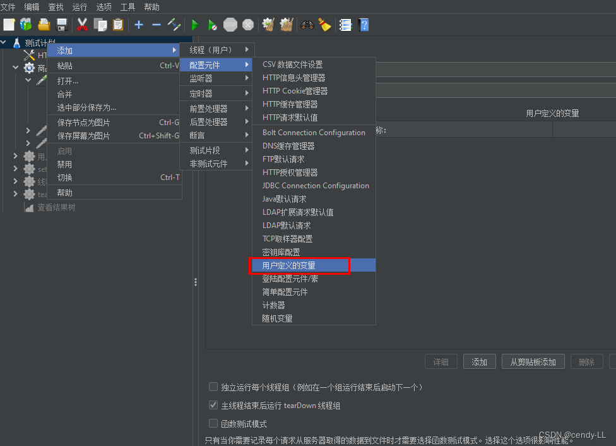Add an element using the plus toolbar icon
Screen dimensions: 616x446
[x=138, y=25]
